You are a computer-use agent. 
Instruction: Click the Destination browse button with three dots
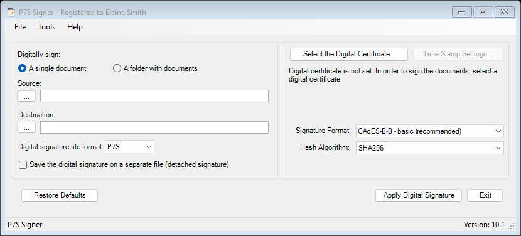[26, 127]
